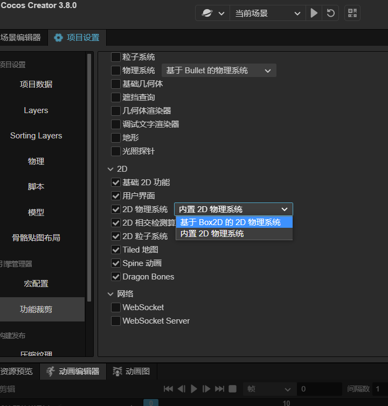Enable the 几何体渲染器 checkbox
The width and height of the screenshot is (388, 406).
click(x=116, y=111)
